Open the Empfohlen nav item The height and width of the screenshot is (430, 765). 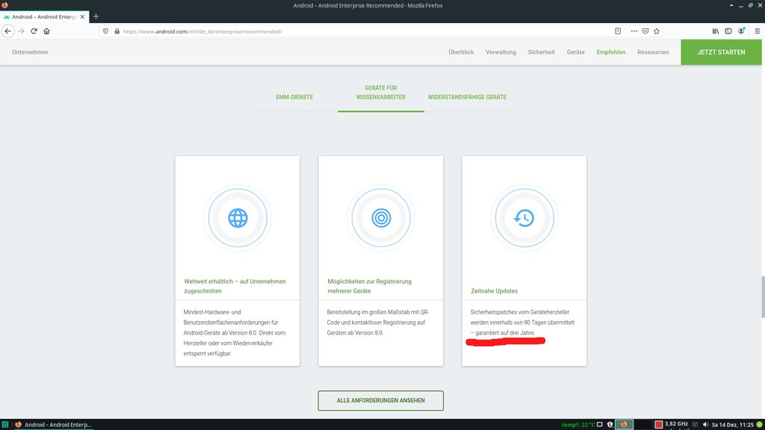coord(611,52)
